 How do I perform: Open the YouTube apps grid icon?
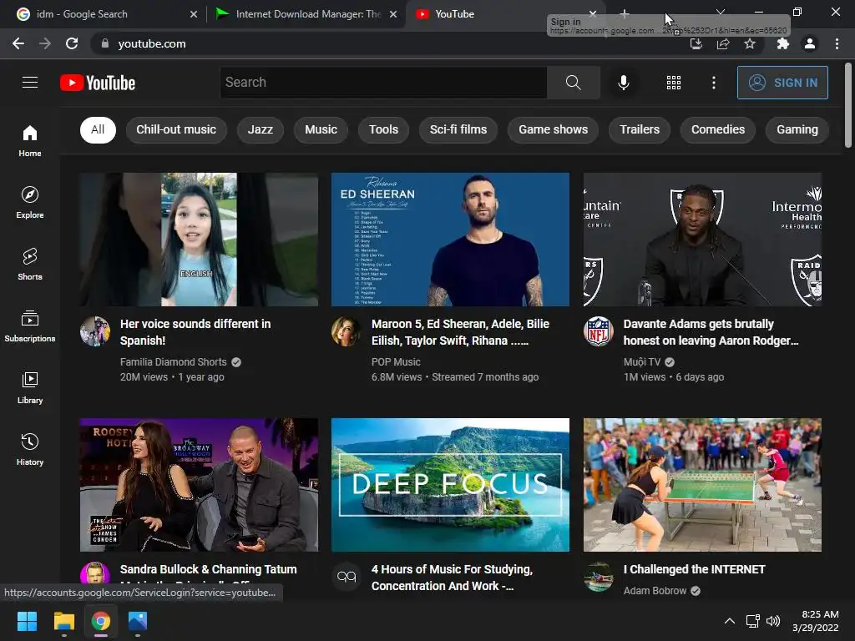click(674, 83)
